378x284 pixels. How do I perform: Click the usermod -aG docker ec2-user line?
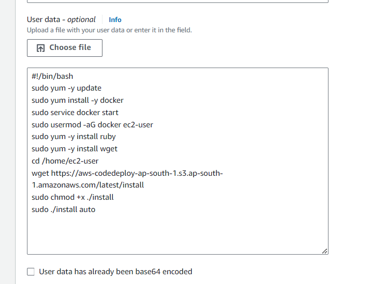pos(92,125)
